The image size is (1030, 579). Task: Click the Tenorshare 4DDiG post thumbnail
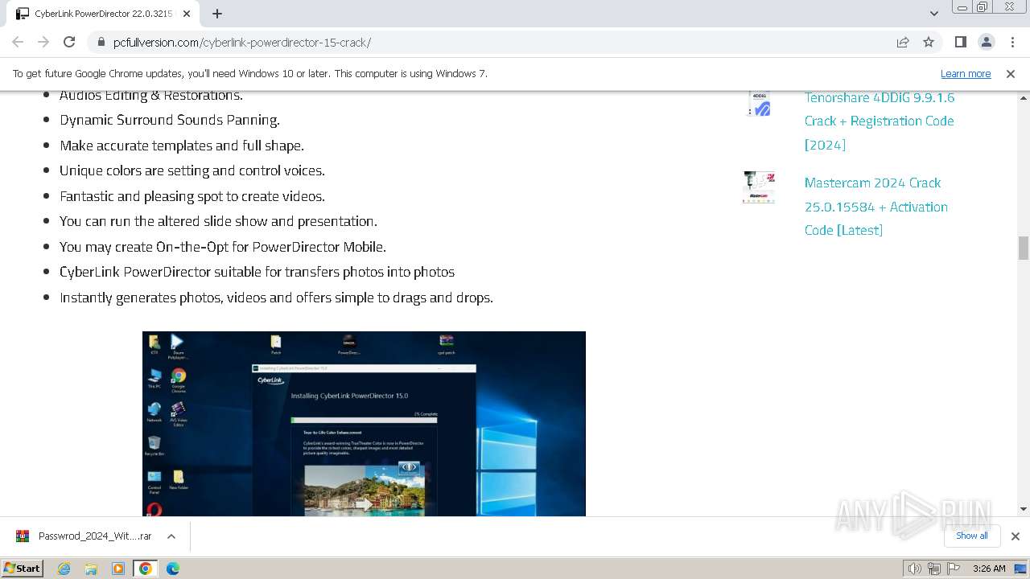(x=760, y=103)
